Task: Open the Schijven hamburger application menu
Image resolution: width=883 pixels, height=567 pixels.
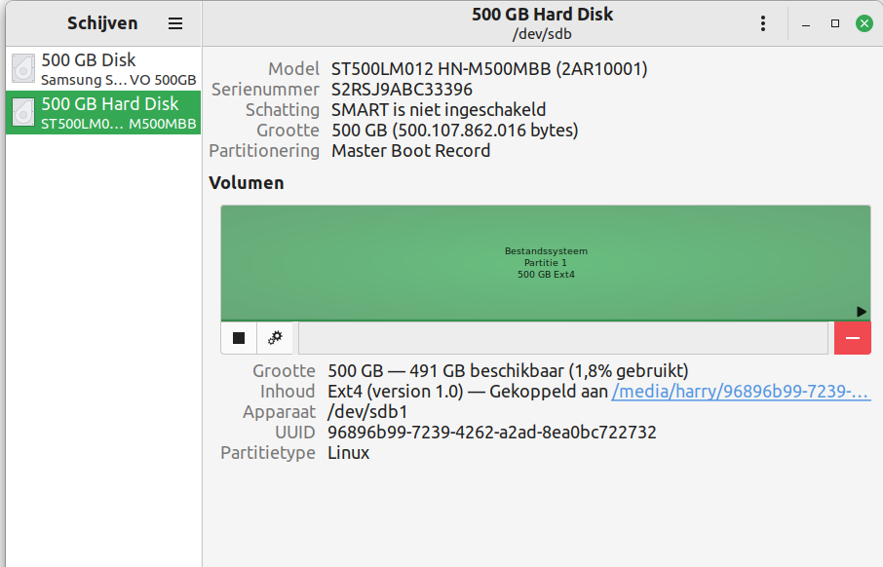Action: [x=175, y=23]
